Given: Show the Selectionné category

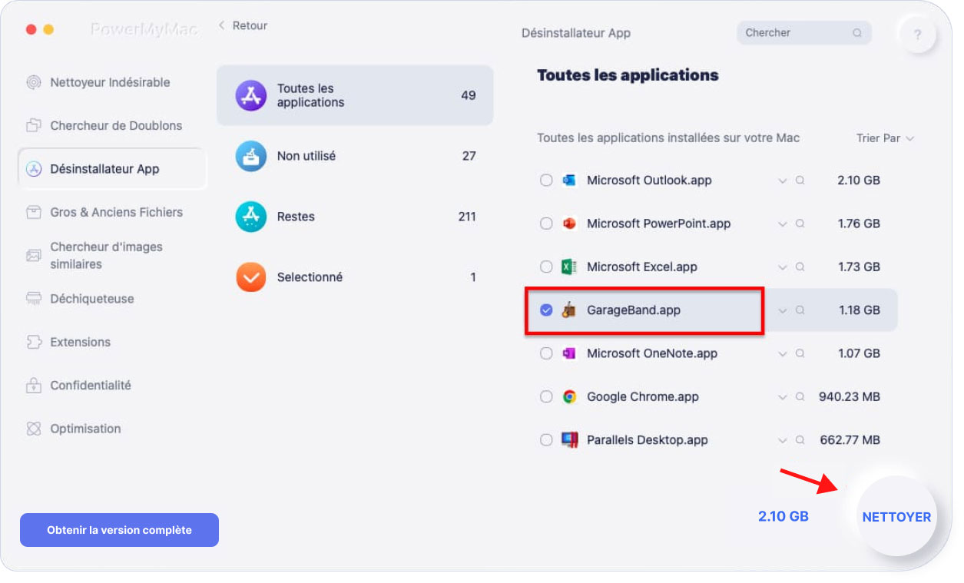Looking at the screenshot, I should click(x=355, y=277).
